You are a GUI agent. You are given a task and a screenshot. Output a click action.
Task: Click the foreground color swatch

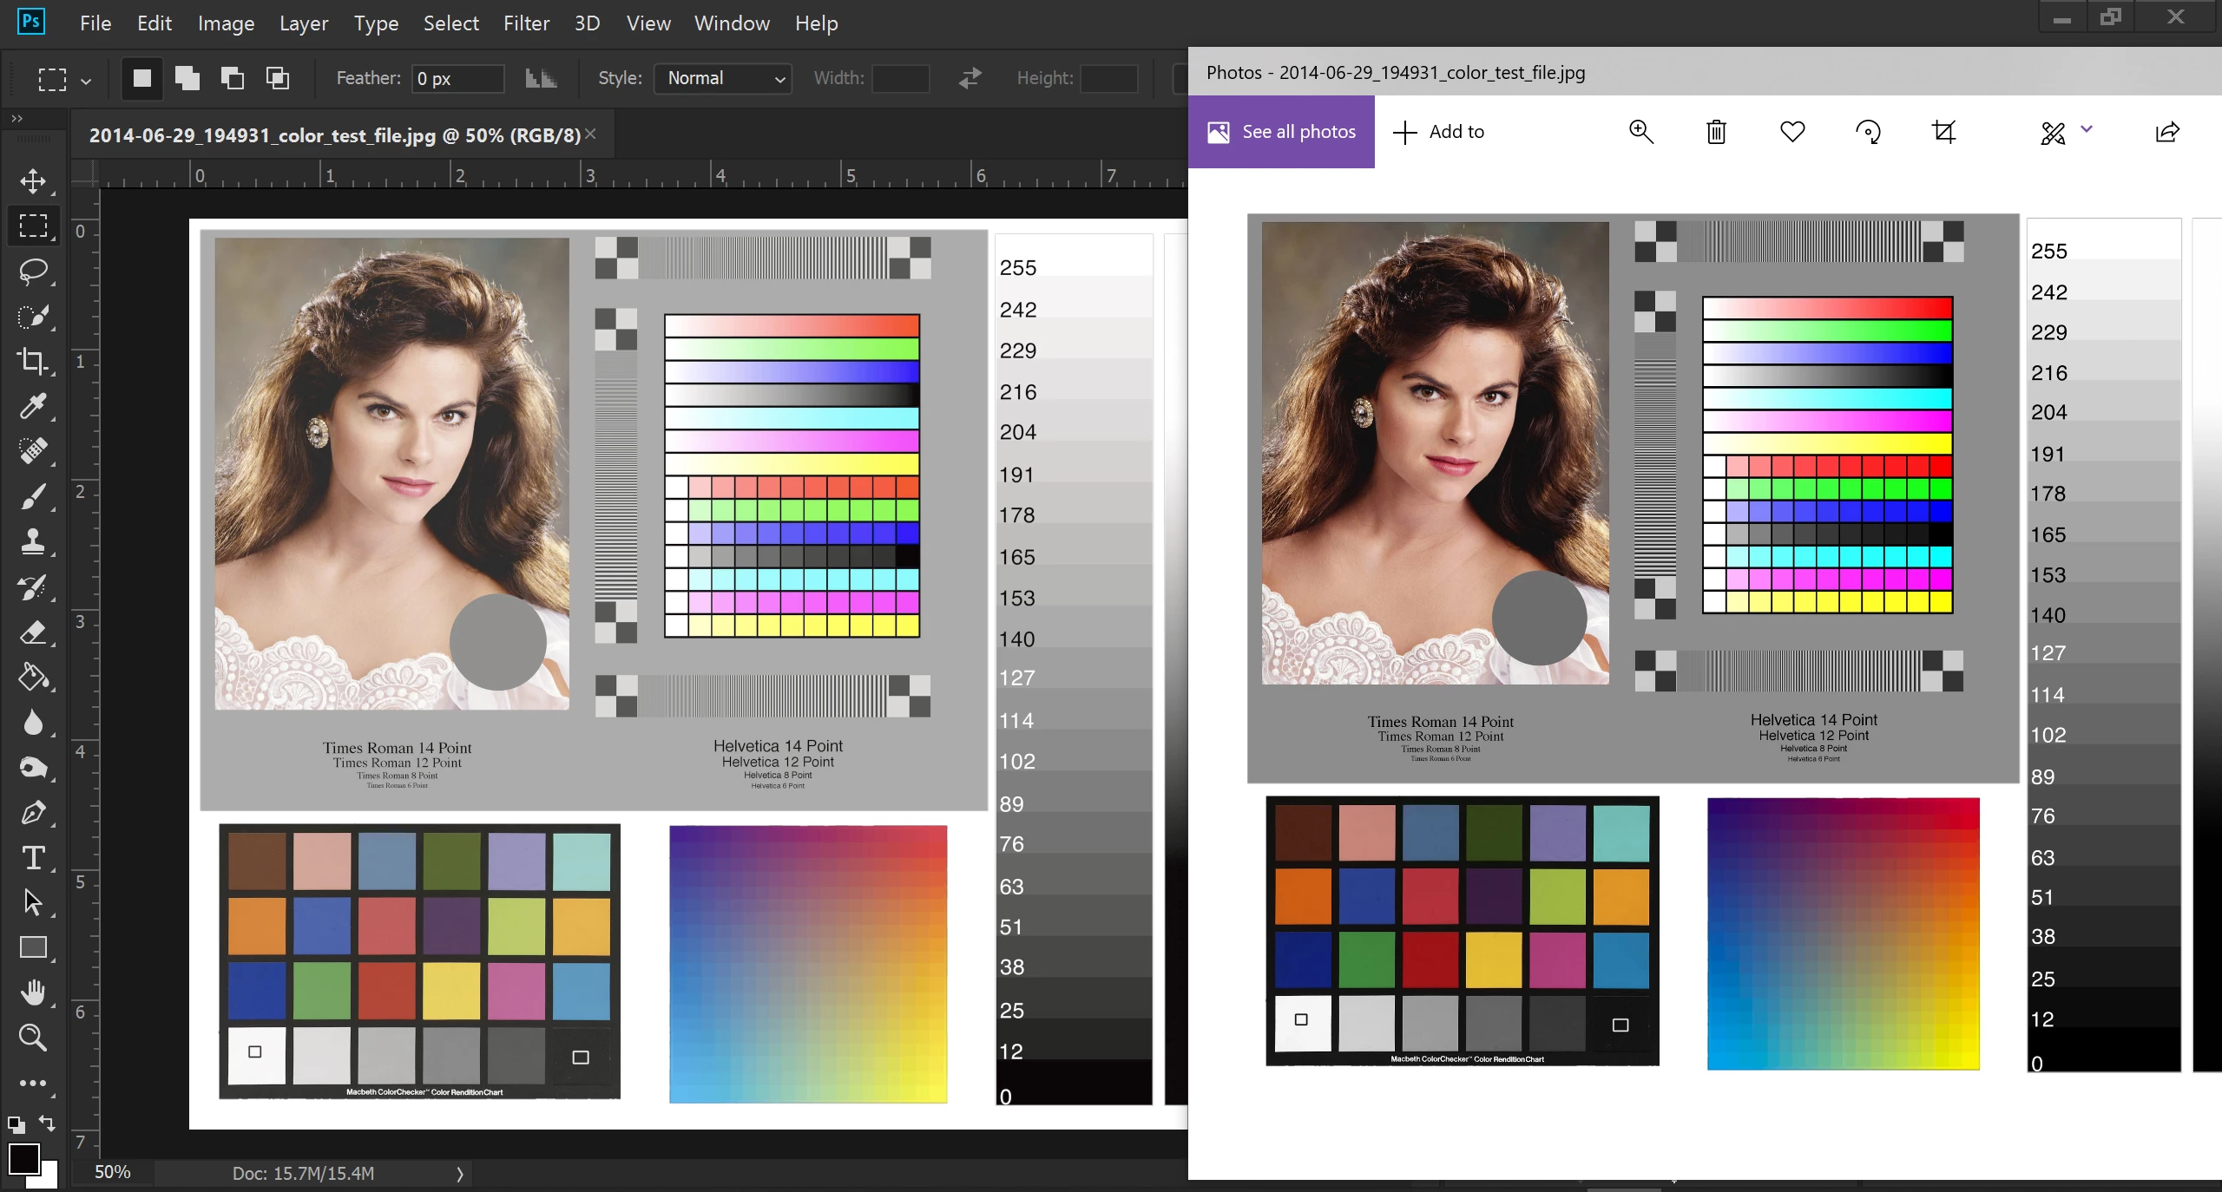click(x=23, y=1158)
